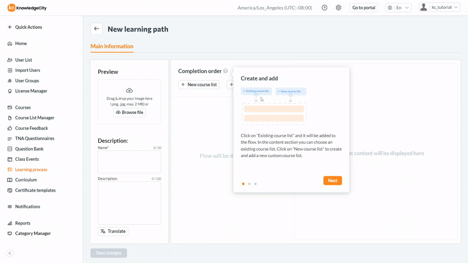Click the Browse file button
The width and height of the screenshot is (468, 263).
tap(129, 112)
